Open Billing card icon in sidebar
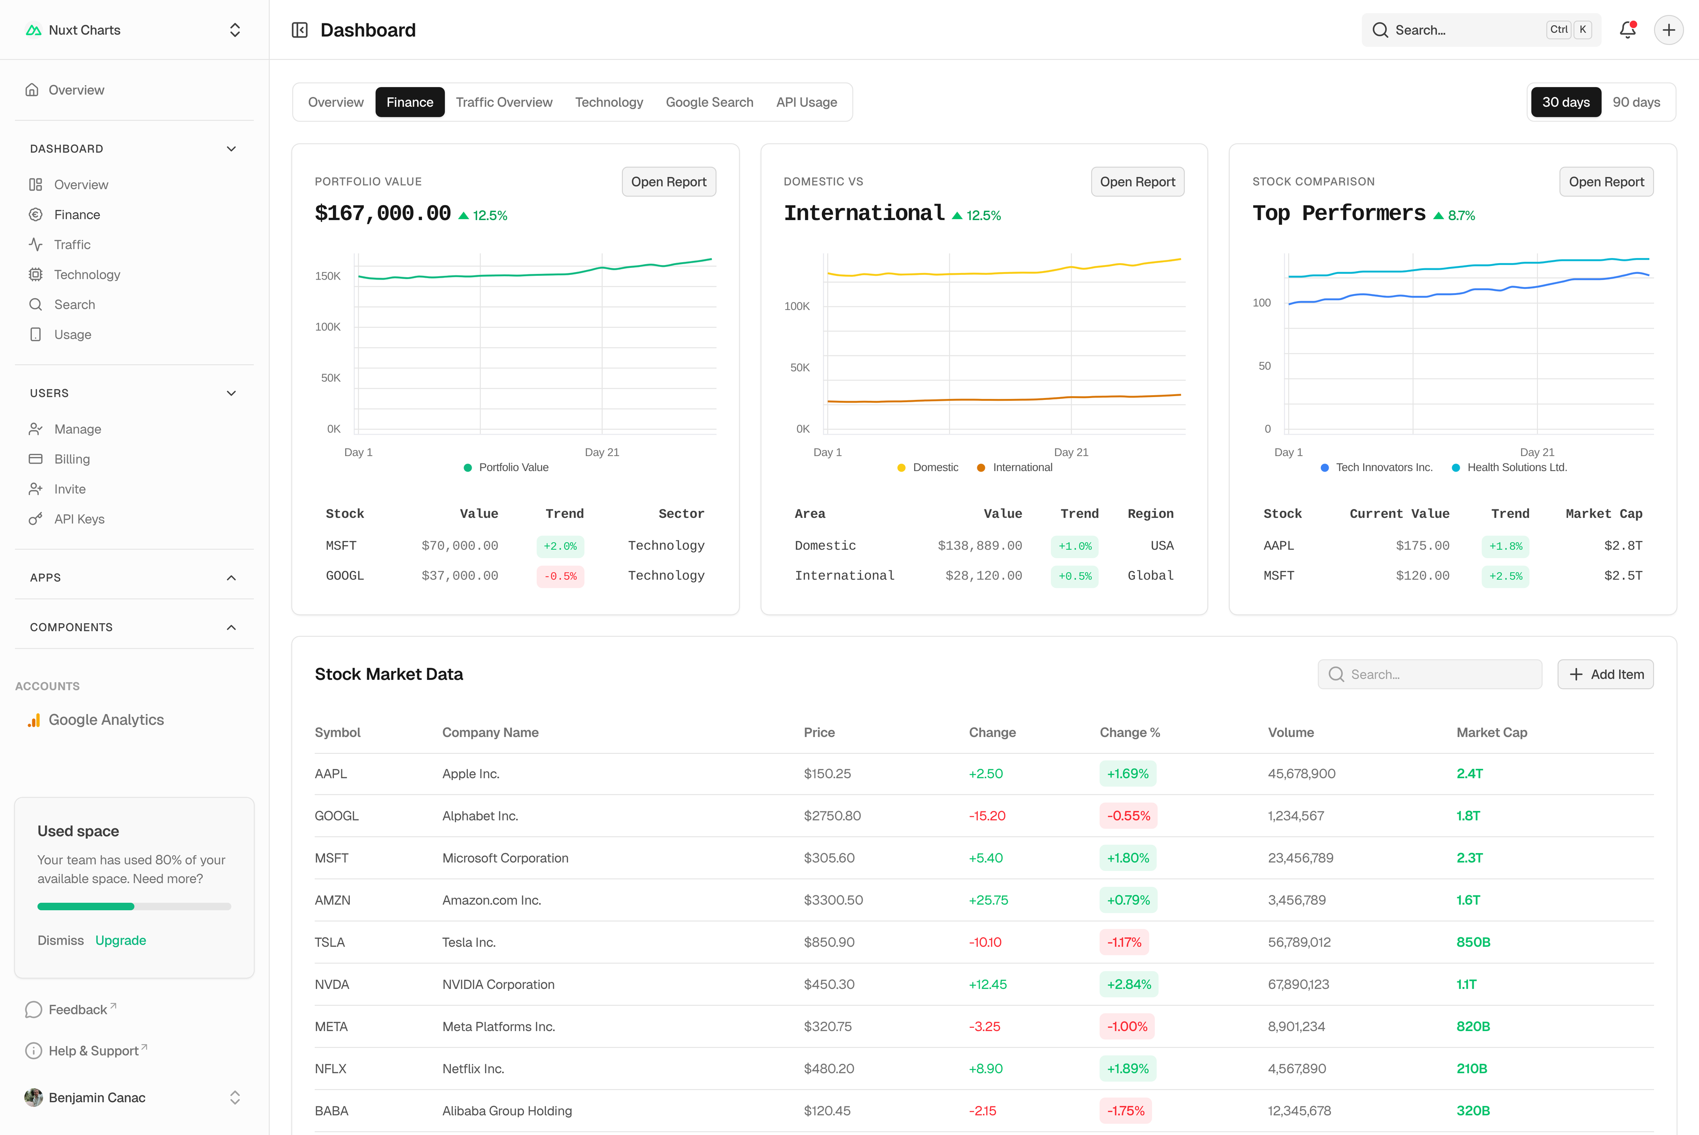This screenshot has width=1699, height=1135. (x=36, y=459)
